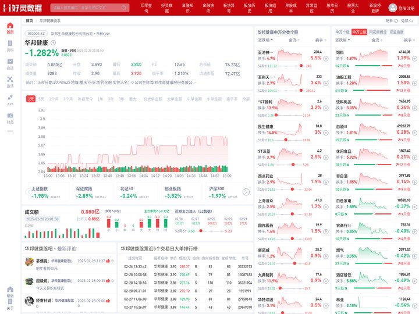
Task: Click the 52-week price slider dot for 华邦健康
Action: [201, 231]
